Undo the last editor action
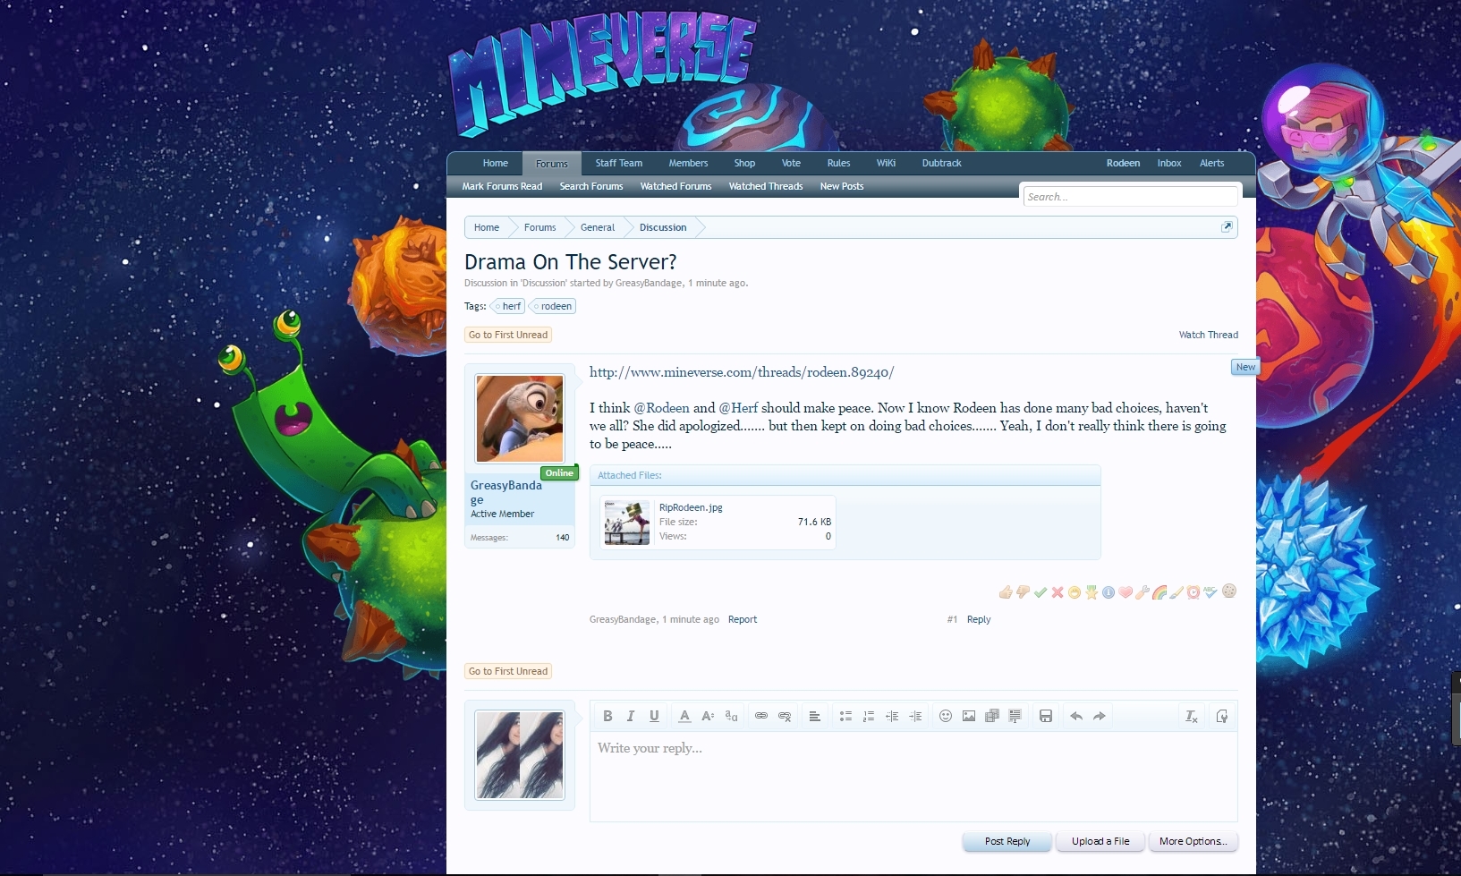Image resolution: width=1461 pixels, height=876 pixels. (x=1076, y=716)
